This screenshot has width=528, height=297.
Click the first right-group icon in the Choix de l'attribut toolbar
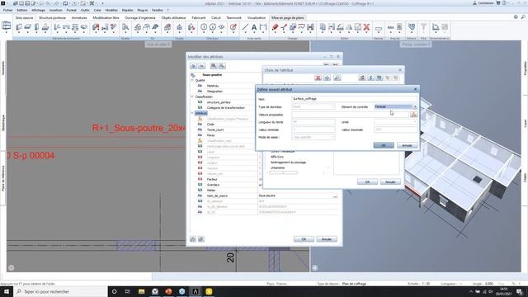362,78
